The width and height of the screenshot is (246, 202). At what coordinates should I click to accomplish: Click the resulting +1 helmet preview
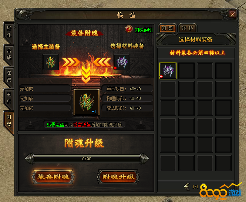(87, 102)
